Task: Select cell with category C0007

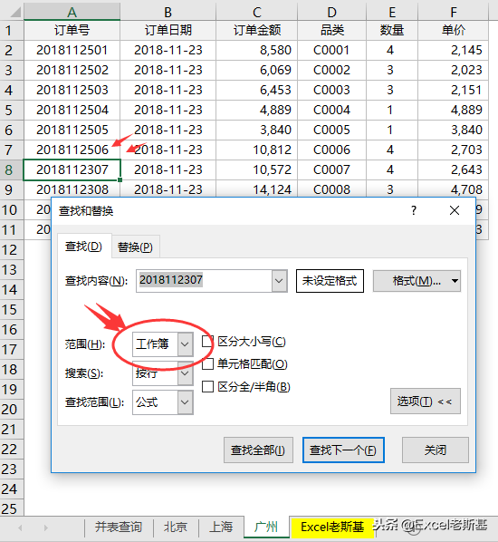Action: 331,169
